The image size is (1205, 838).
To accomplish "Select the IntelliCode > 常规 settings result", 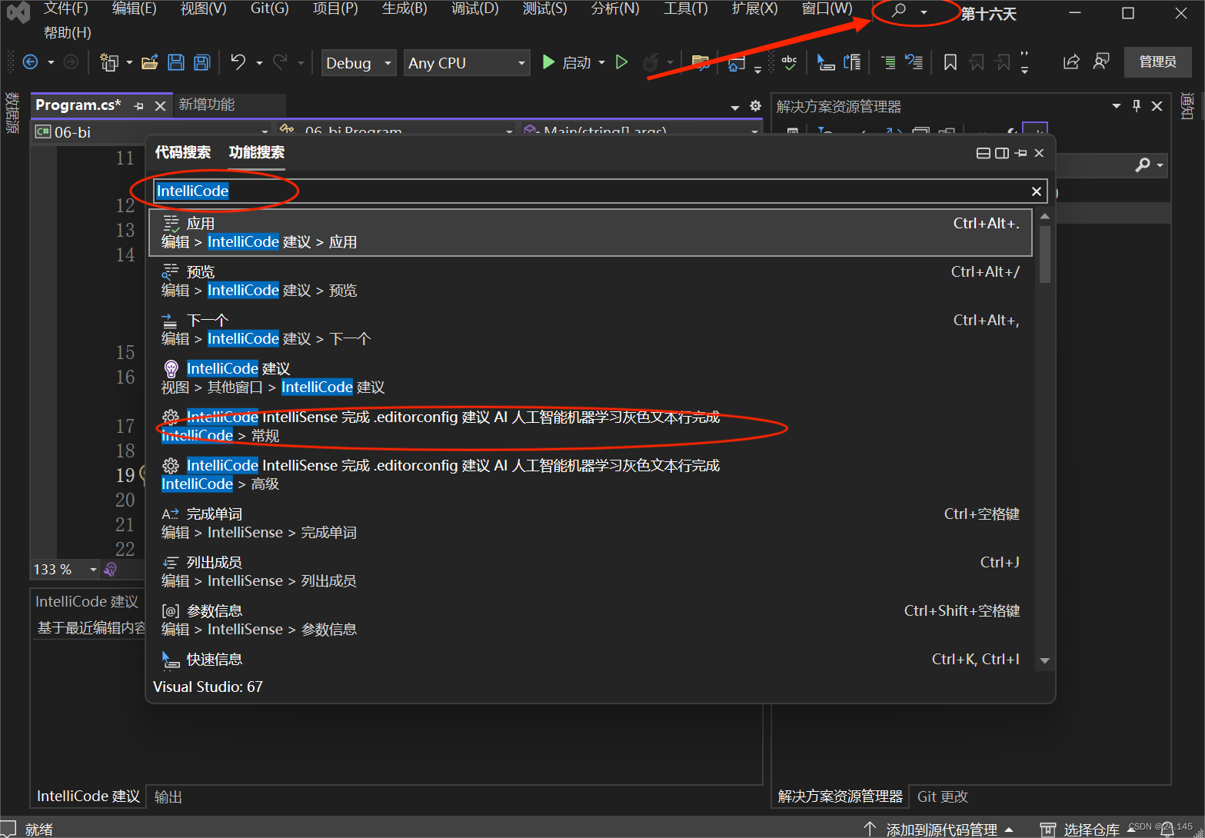I will 591,427.
